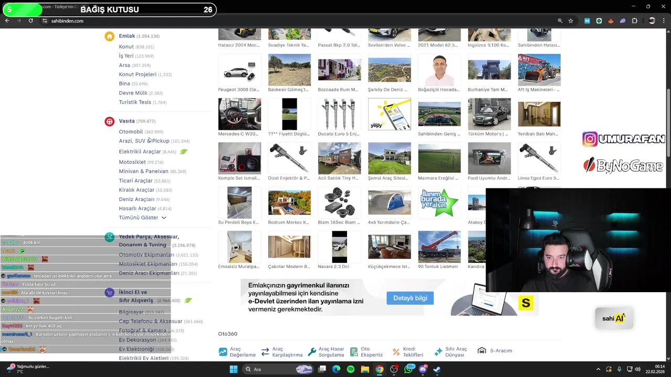This screenshot has width=671, height=377.
Task: Open WhatsApp from the taskbar
Action: pos(409,369)
